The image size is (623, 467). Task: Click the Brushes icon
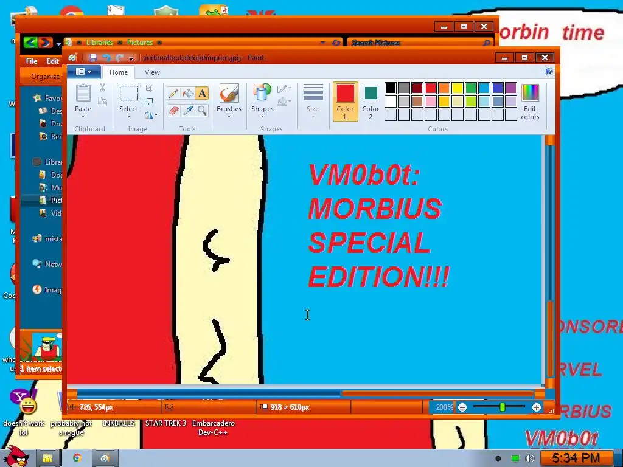pyautogui.click(x=229, y=94)
